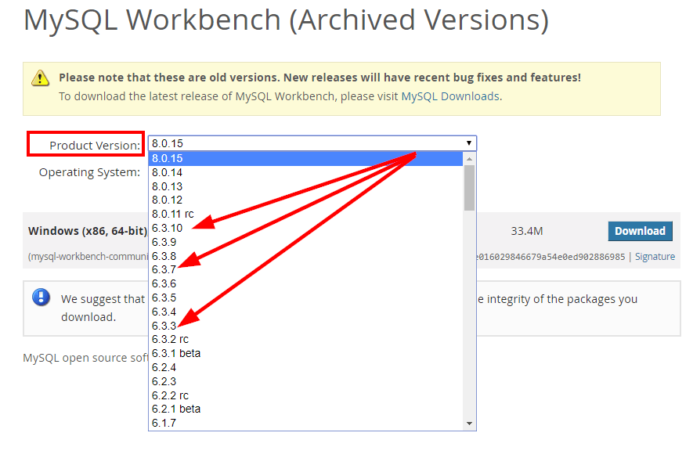The image size is (693, 458).
Task: Select version 8.0.15 in the list
Action: 305,158
